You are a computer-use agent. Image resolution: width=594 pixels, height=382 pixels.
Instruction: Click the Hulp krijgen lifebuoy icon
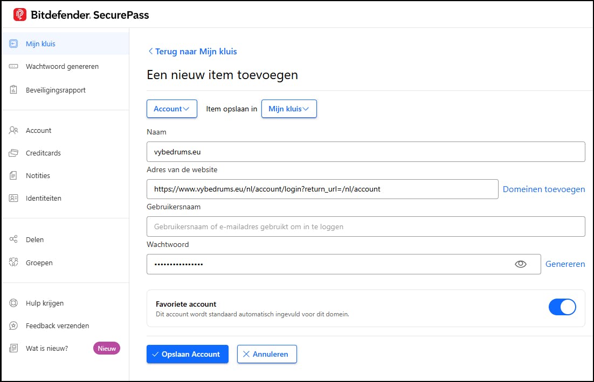coord(13,303)
